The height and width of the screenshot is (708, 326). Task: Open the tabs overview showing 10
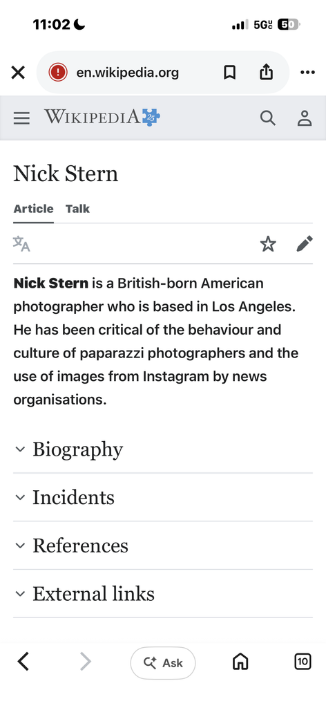pos(303,662)
